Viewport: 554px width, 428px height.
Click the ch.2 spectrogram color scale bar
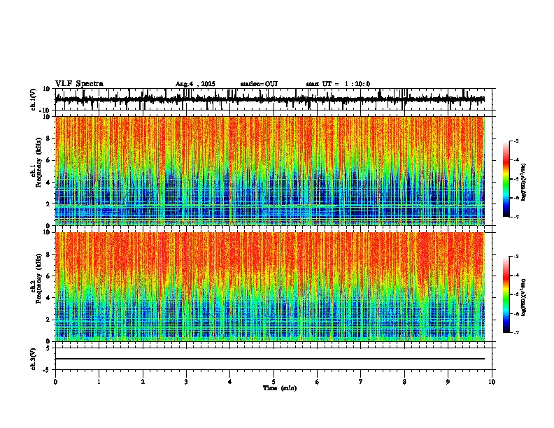point(506,294)
